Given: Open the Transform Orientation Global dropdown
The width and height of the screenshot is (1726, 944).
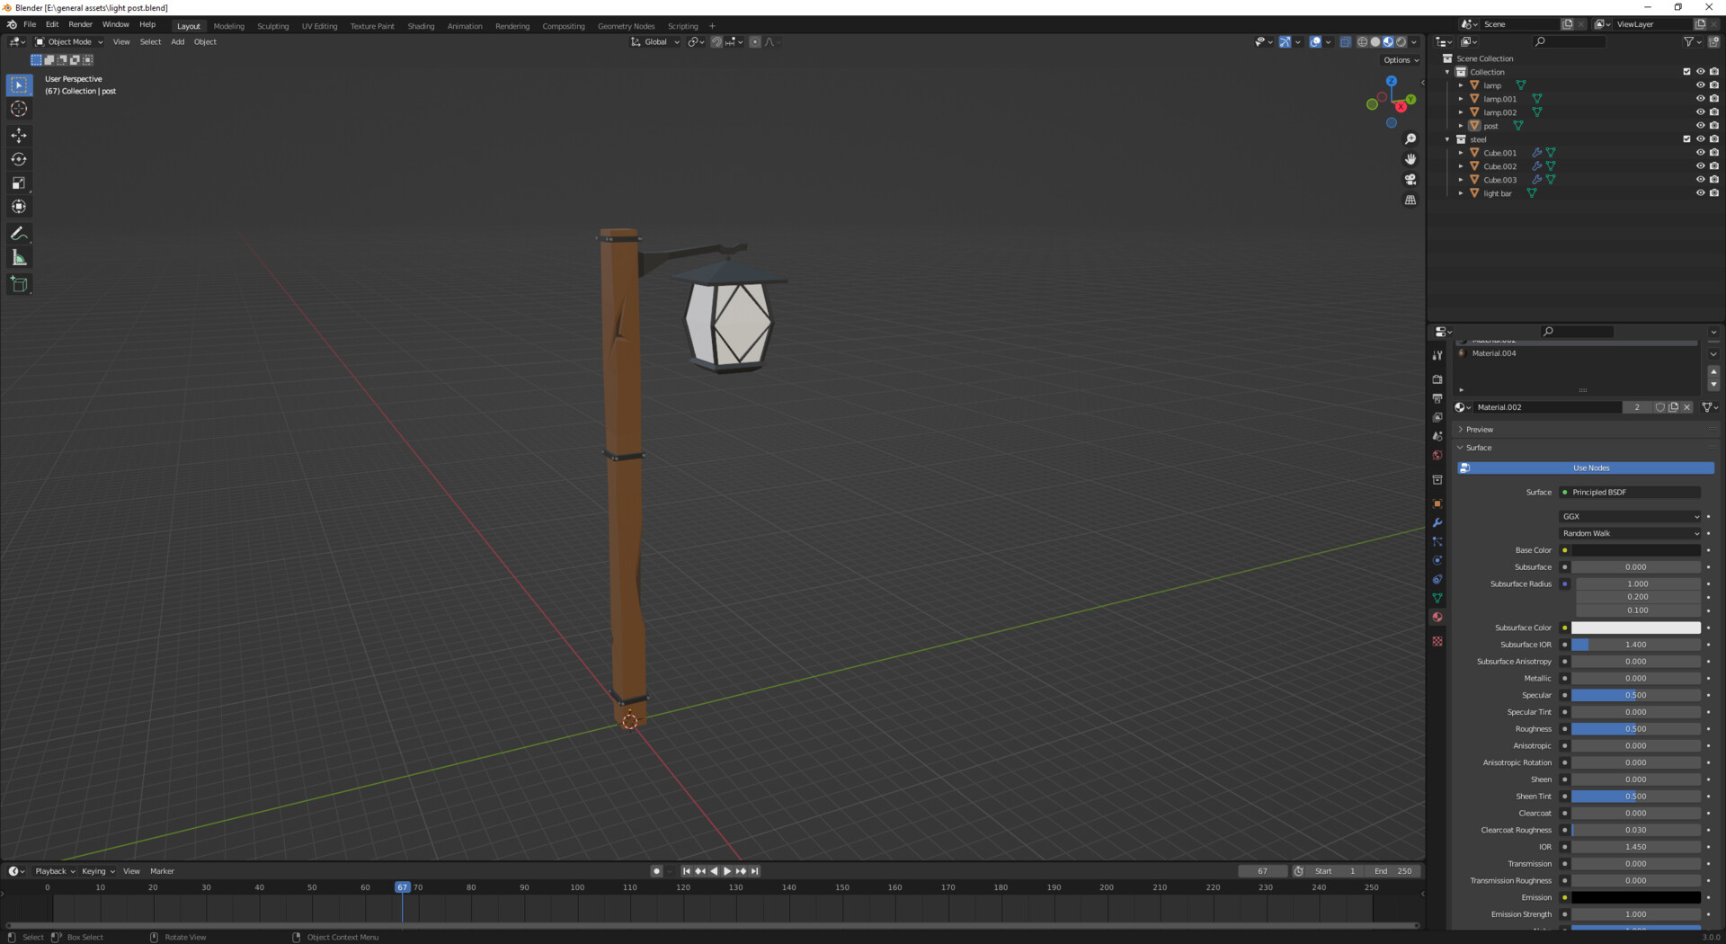Looking at the screenshot, I should 654,41.
